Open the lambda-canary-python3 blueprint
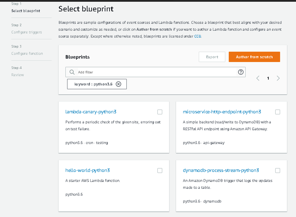The image size is (296, 217). [x=91, y=112]
